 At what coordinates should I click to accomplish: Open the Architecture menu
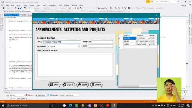click(52, 5)
